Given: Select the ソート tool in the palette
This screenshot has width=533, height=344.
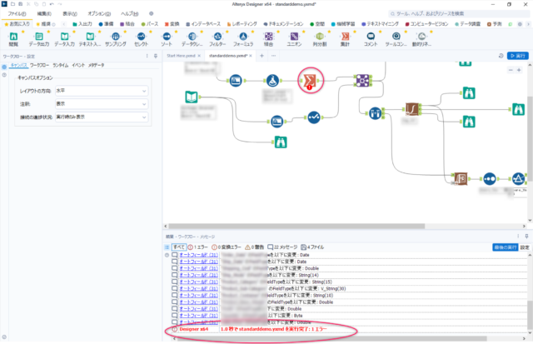Looking at the screenshot, I should [x=167, y=39].
